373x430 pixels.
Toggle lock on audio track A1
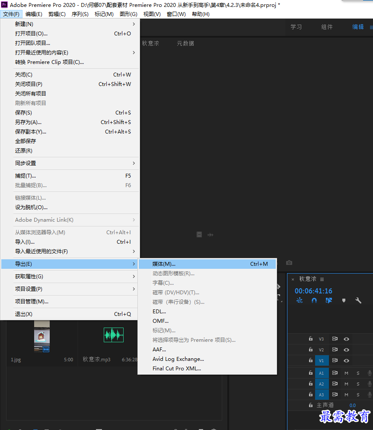(311, 373)
